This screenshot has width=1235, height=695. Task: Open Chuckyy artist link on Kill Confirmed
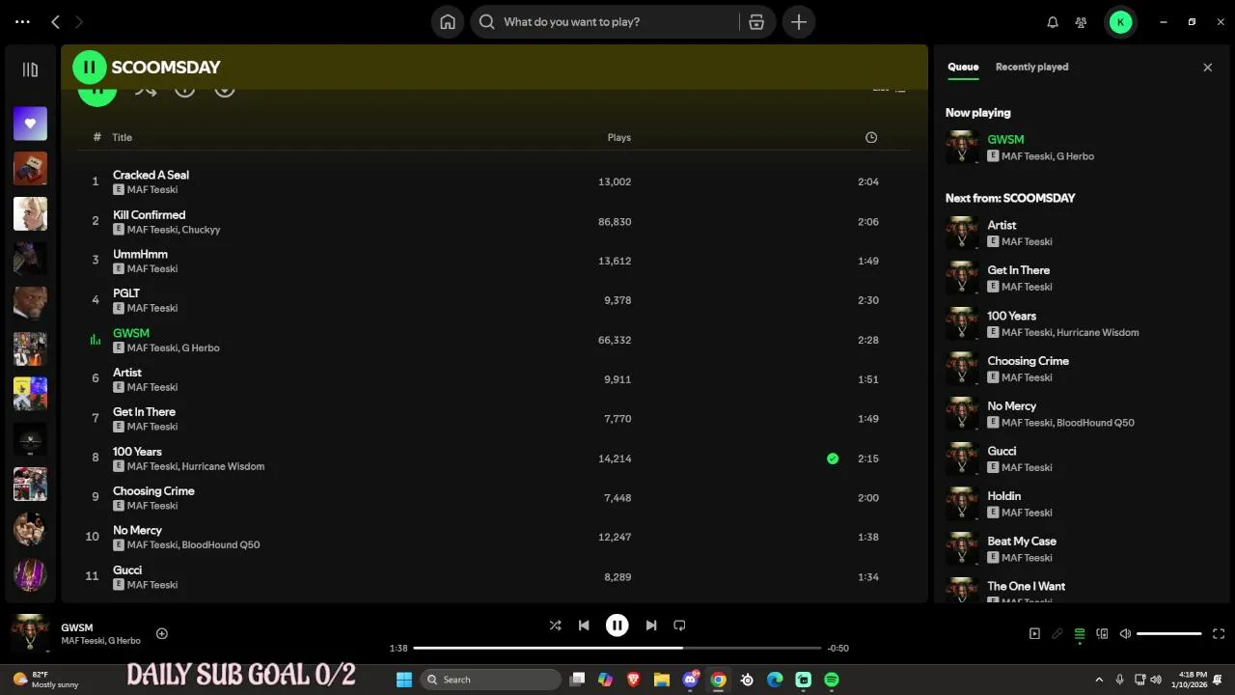pos(201,230)
